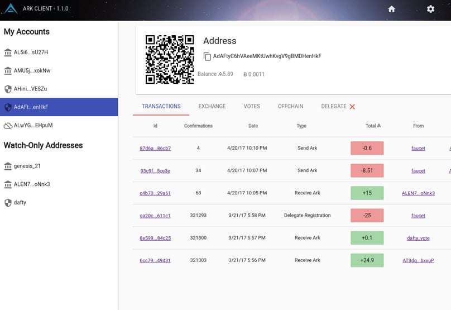Open transaction 87d6a...86cb7

coord(155,148)
